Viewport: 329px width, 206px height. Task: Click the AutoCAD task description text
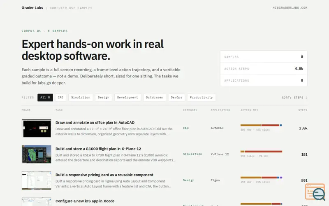(x=114, y=131)
